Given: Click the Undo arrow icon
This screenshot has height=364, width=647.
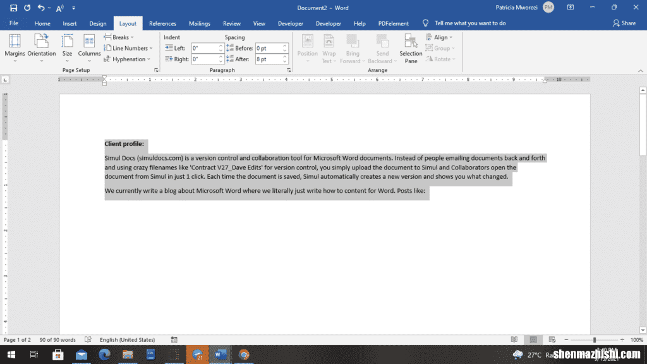Looking at the screenshot, I should (41, 8).
